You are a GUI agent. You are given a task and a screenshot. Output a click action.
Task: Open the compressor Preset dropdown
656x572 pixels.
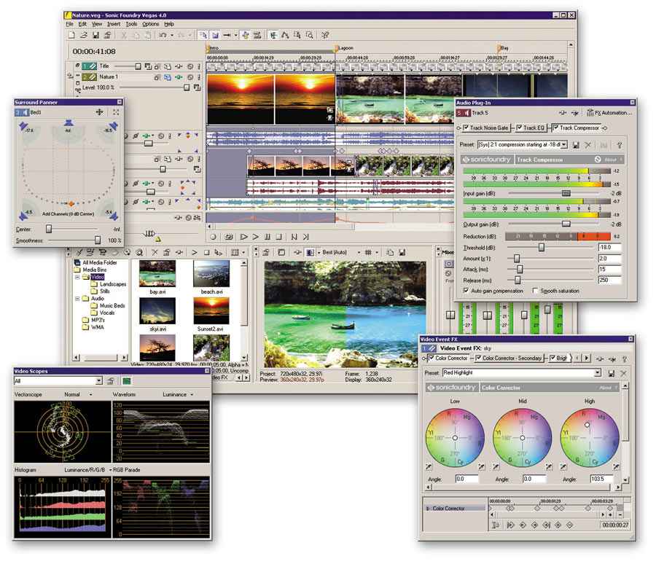pos(564,145)
